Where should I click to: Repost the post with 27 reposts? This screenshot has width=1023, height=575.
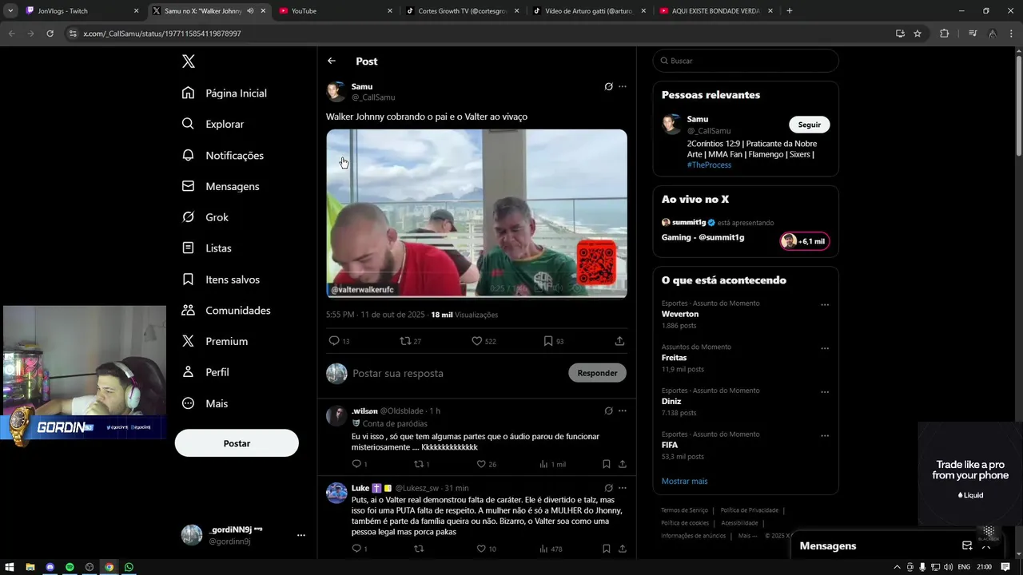point(405,341)
